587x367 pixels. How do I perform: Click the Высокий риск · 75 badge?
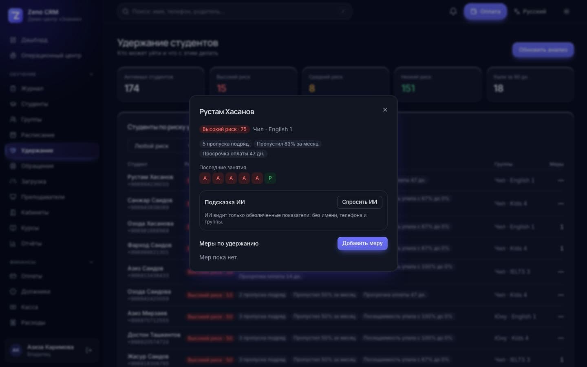tap(225, 129)
